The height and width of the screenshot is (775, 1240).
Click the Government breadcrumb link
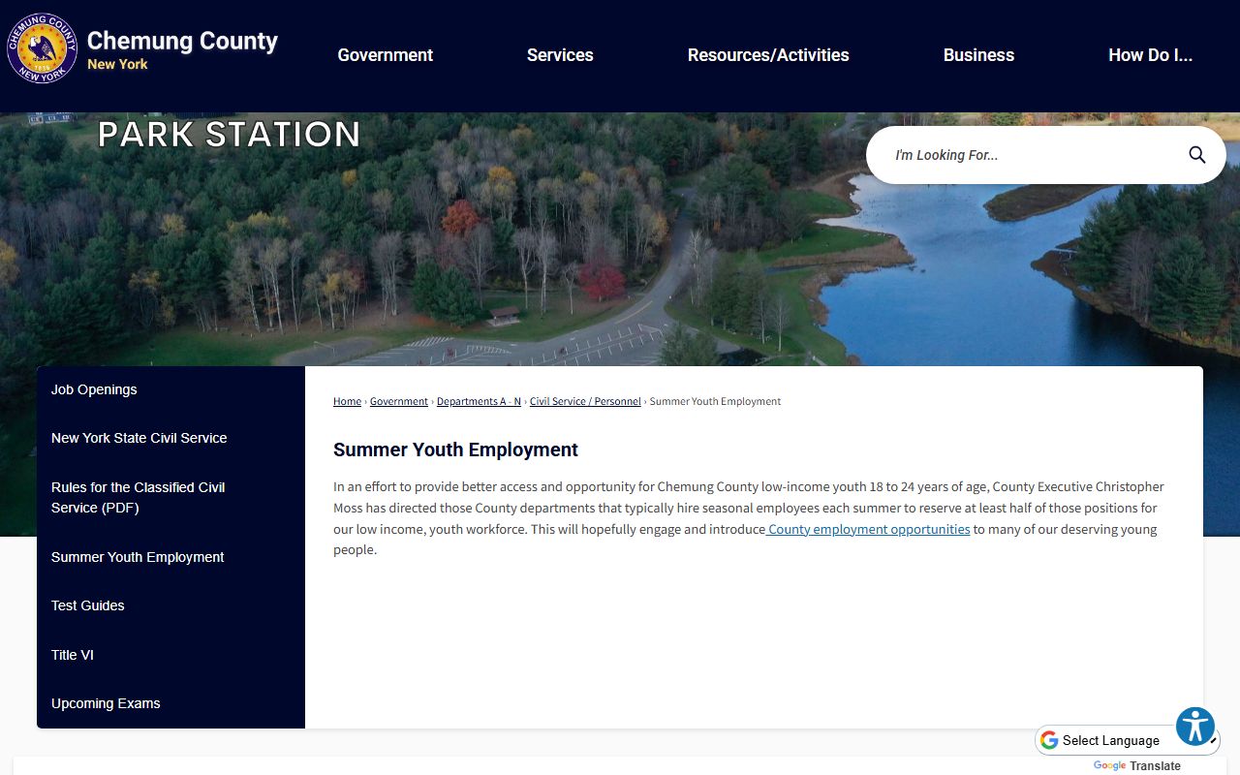(x=398, y=401)
